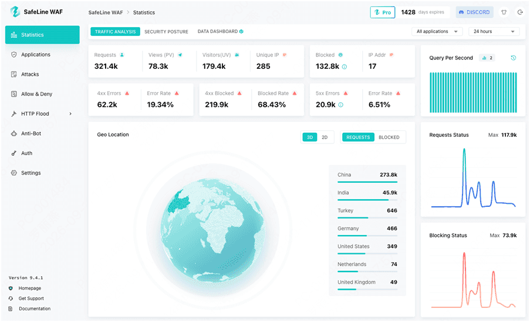Open Applications via its shield icon
Viewport: 530px width, 322px height.
[14, 55]
